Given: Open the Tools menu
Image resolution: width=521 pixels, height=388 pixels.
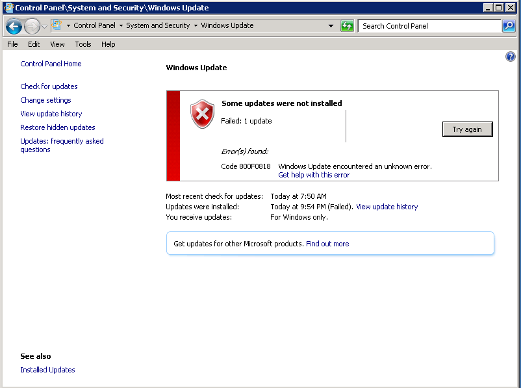Looking at the screenshot, I should [83, 44].
